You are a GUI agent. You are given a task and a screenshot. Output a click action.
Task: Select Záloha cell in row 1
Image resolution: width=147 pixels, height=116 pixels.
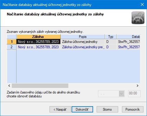(x=38, y=42)
